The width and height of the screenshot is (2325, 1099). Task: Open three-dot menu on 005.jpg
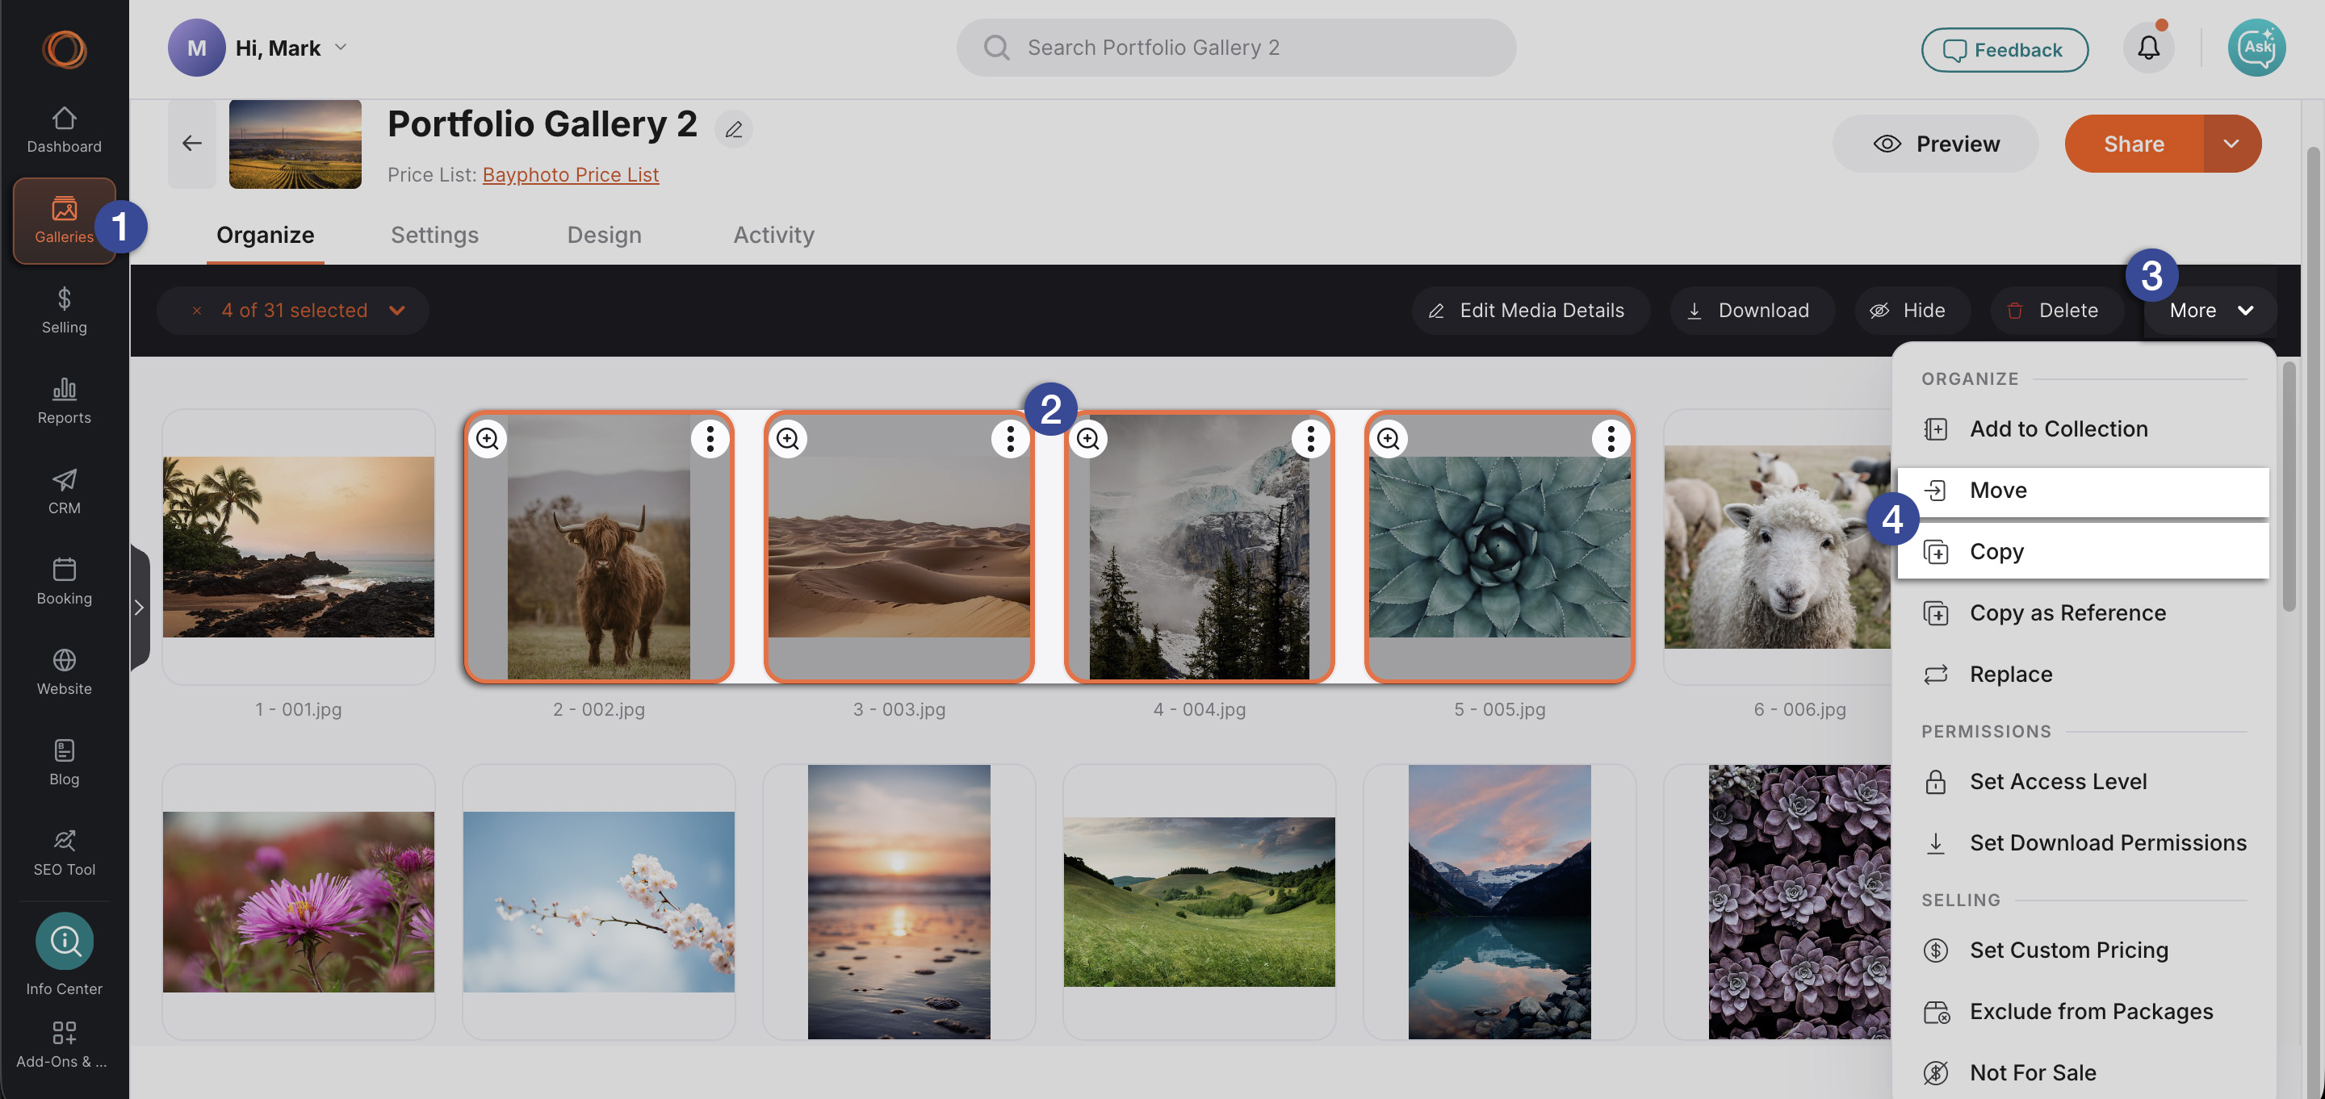(x=1611, y=438)
